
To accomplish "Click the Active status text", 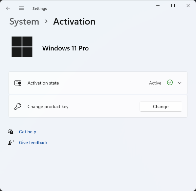I will pos(155,83).
